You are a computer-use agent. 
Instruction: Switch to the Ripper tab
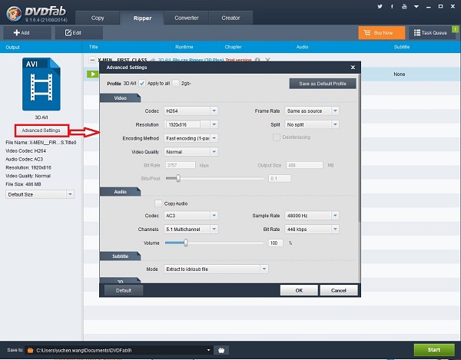click(x=142, y=18)
